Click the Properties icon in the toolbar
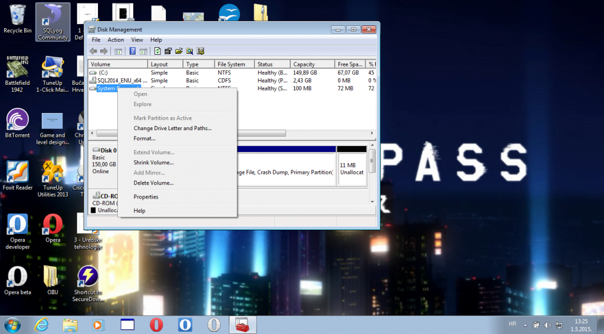The width and height of the screenshot is (604, 334). pyautogui.click(x=168, y=51)
